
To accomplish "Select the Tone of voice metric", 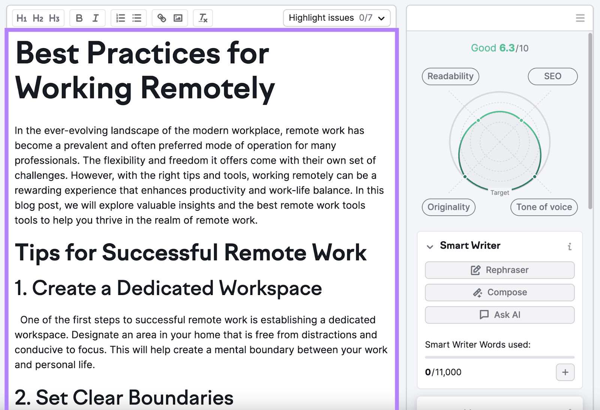I will click(544, 207).
